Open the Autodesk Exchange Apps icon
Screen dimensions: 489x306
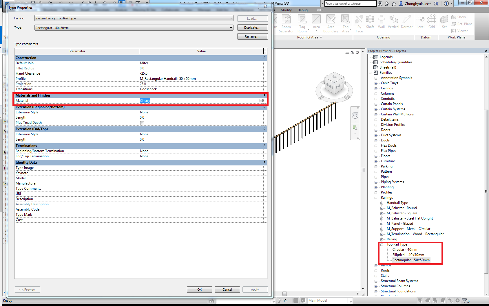[x=436, y=3]
